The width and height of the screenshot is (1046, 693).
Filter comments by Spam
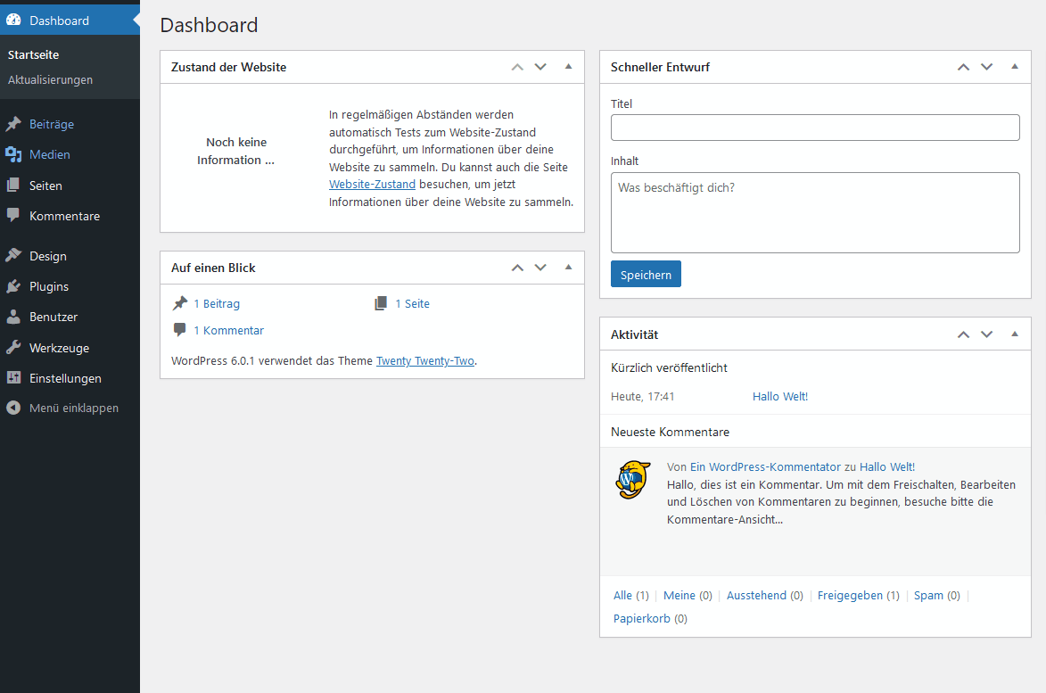point(928,595)
